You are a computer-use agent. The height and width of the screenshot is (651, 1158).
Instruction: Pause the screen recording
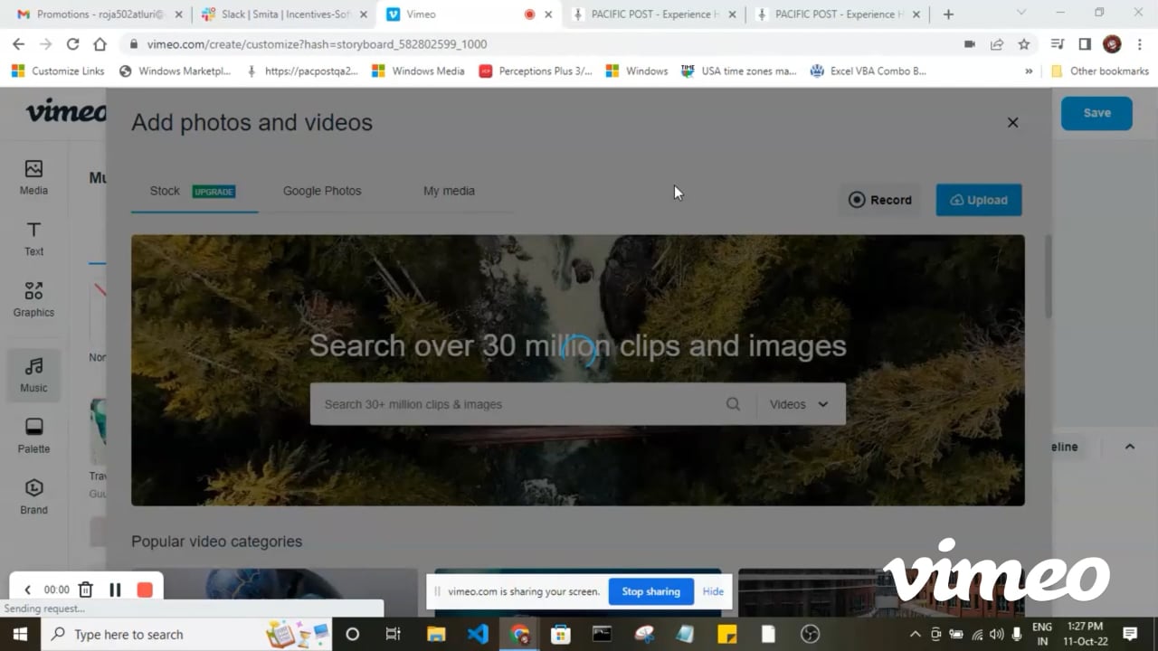click(x=115, y=590)
